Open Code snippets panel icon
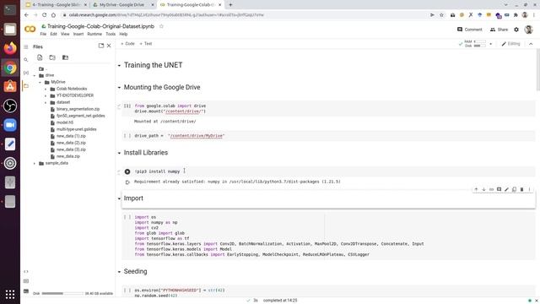This screenshot has height=304, width=540. [26, 272]
